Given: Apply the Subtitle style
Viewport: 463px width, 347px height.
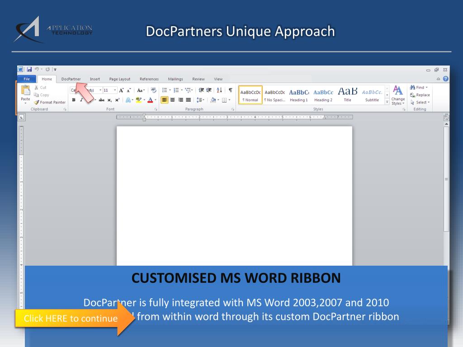Looking at the screenshot, I should click(x=372, y=95).
